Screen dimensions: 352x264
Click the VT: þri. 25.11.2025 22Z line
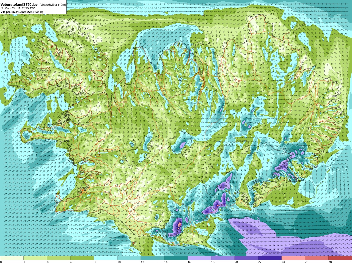16,12
